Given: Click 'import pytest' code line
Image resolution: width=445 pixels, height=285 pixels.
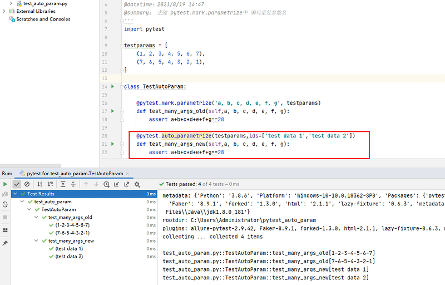Looking at the screenshot, I should (x=144, y=29).
